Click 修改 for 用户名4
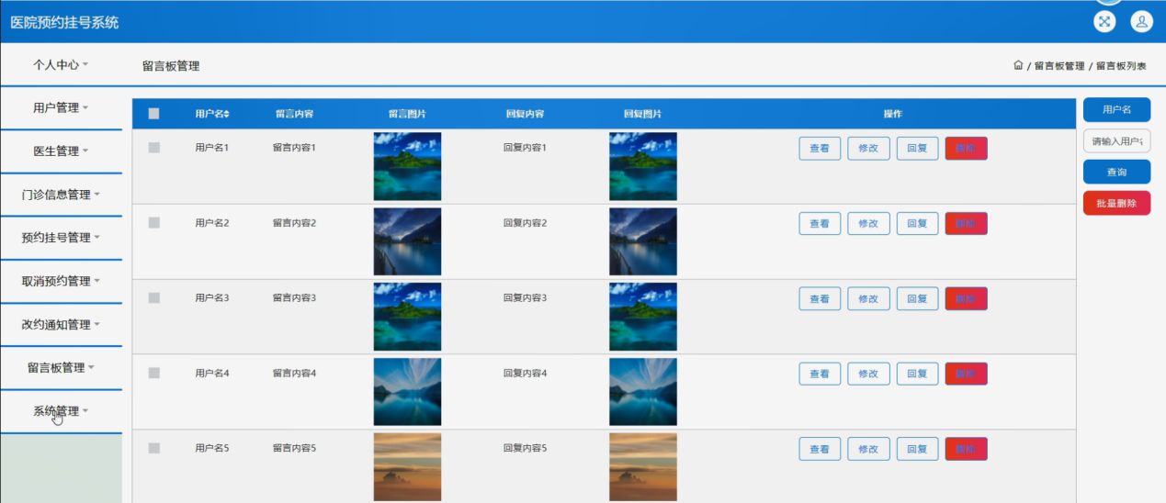 (868, 374)
